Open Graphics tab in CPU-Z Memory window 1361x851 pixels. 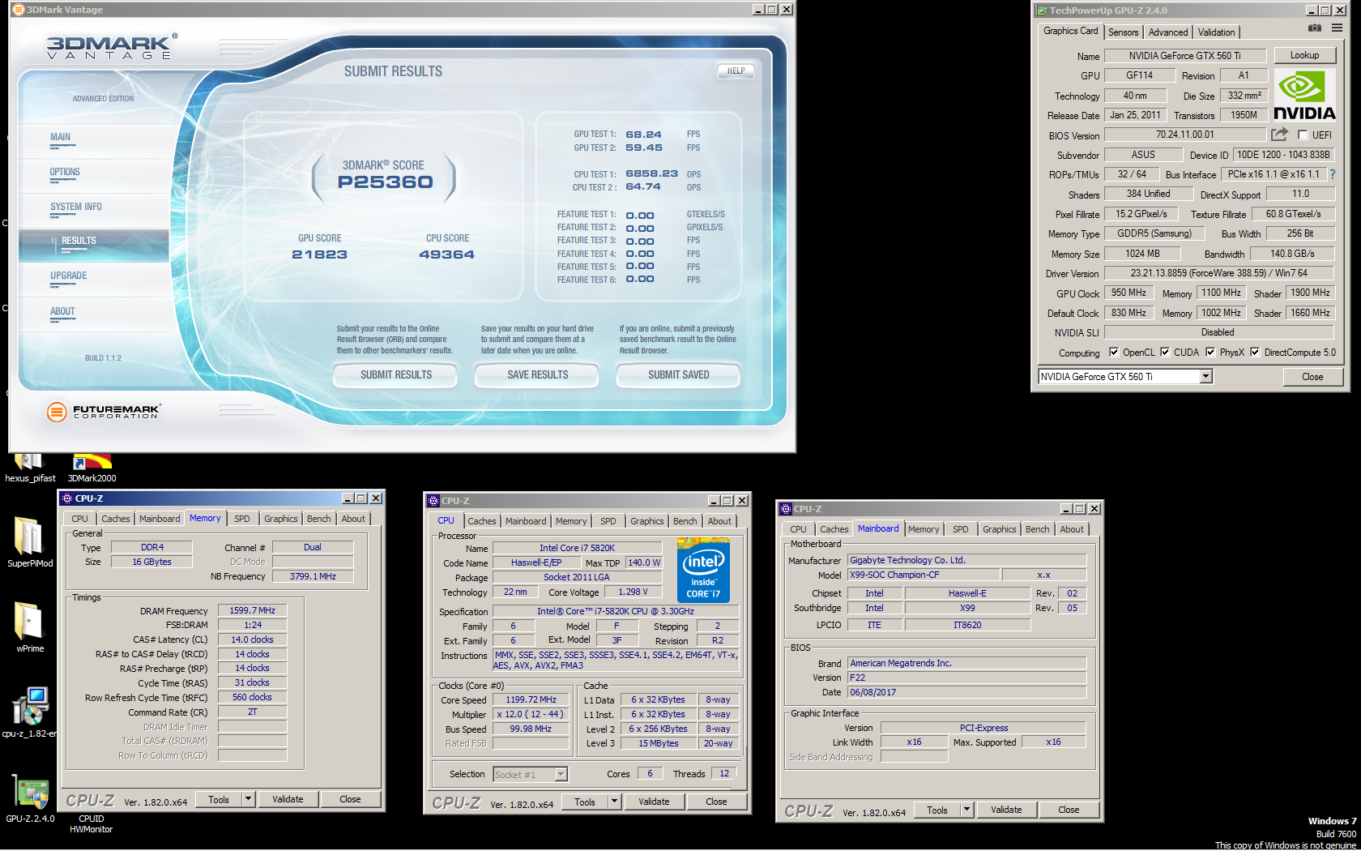(280, 519)
